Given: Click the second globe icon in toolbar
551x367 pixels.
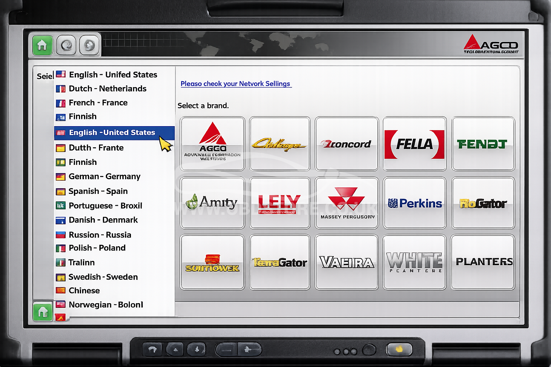Looking at the screenshot, I should coord(89,45).
